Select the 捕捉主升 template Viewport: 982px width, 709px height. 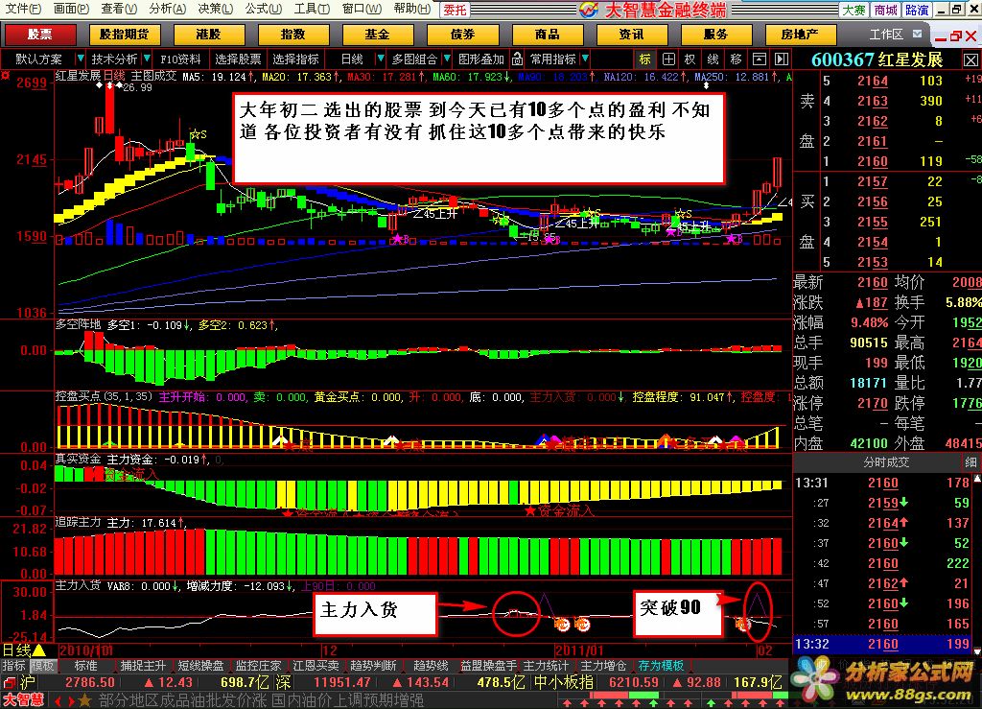point(144,666)
